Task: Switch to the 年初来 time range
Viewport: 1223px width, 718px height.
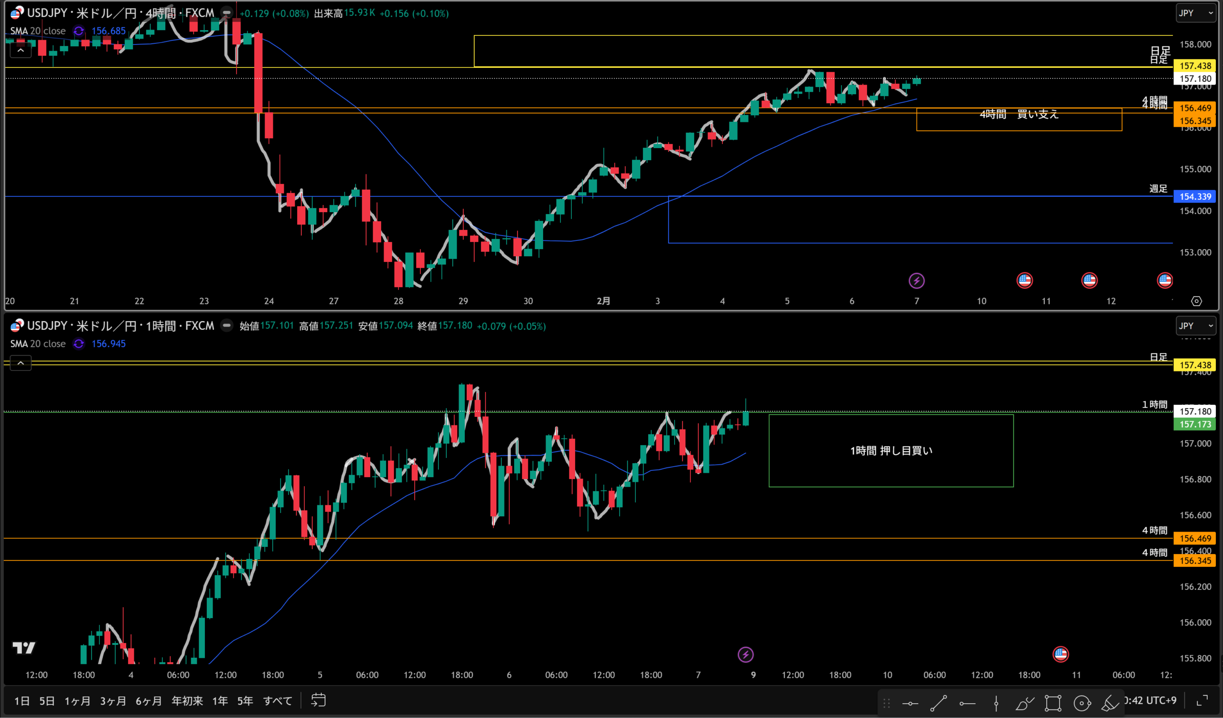Action: (187, 700)
